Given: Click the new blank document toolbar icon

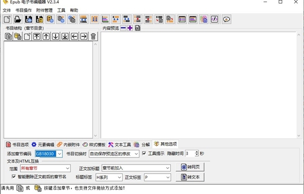Looking at the screenshot, I should pyautogui.click(x=8, y=19).
